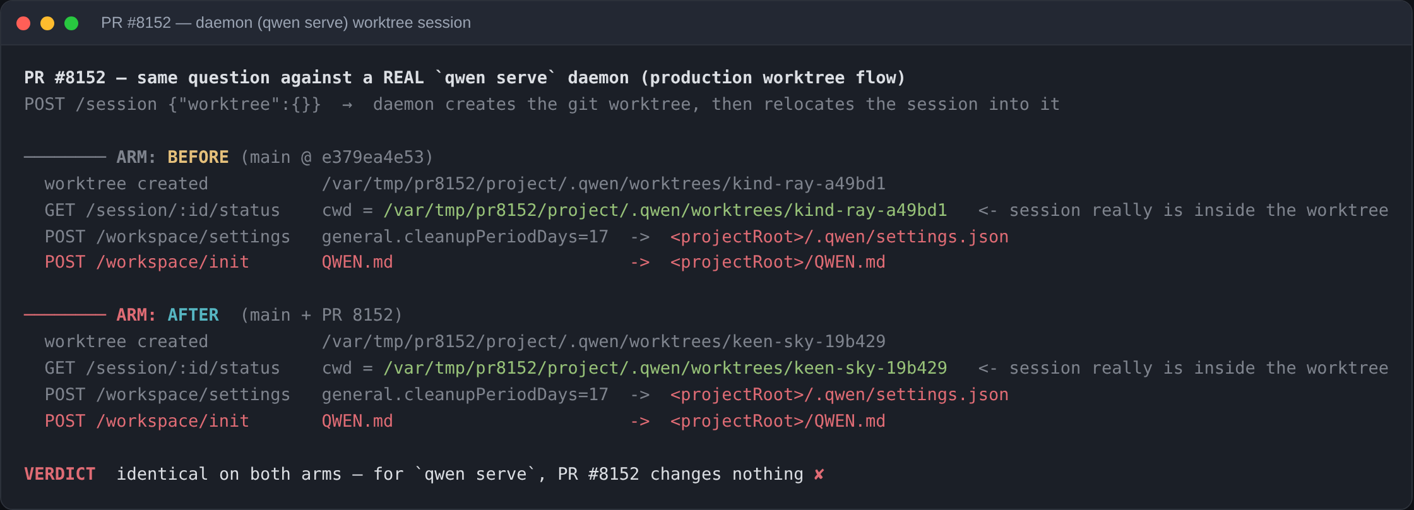
Task: Click 'POST /workspace/settings' in the BEFORE arm
Action: coord(167,237)
